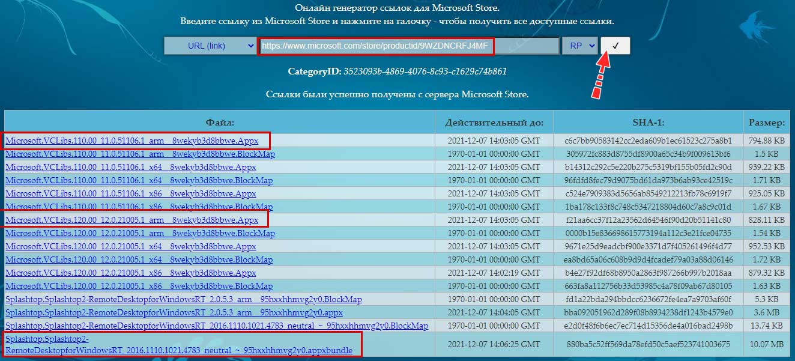Screen dimensions: 795x361
Task: Click the checkmark generate button
Action: (x=615, y=46)
